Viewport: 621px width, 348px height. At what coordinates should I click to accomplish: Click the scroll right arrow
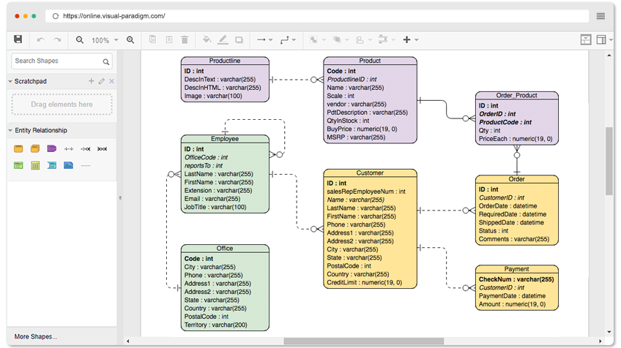(x=600, y=341)
